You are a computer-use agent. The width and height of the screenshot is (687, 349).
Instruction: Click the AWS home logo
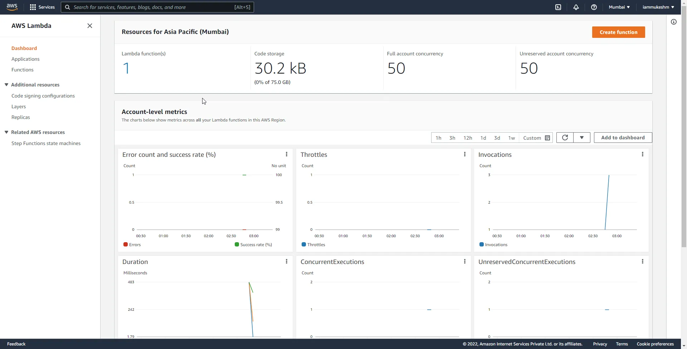[x=12, y=7]
